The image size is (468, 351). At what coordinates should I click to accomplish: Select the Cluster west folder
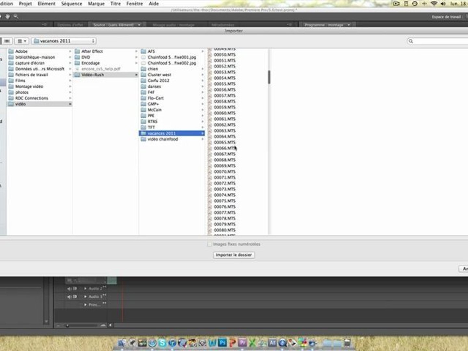(172, 75)
